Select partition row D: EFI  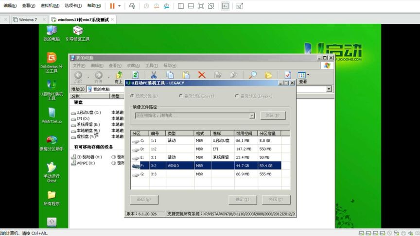(207, 149)
